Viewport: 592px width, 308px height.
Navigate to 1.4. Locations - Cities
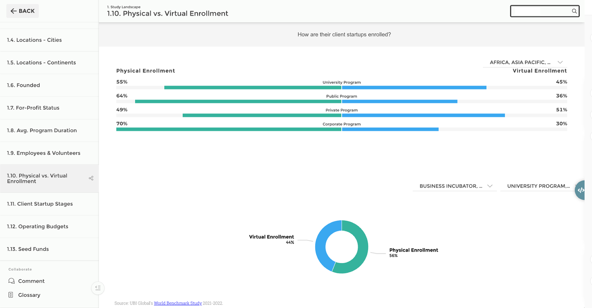34,40
